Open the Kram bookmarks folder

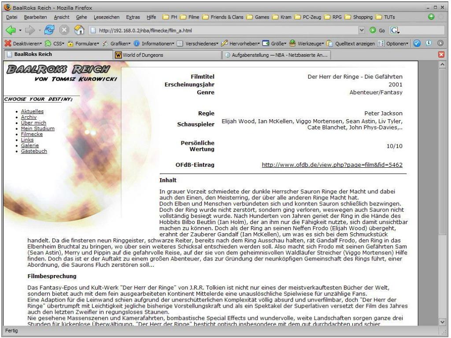(x=282, y=17)
